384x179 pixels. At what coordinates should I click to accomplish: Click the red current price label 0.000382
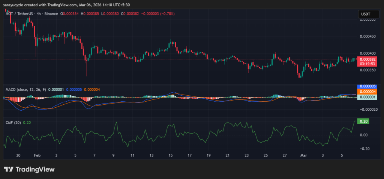coord(366,59)
